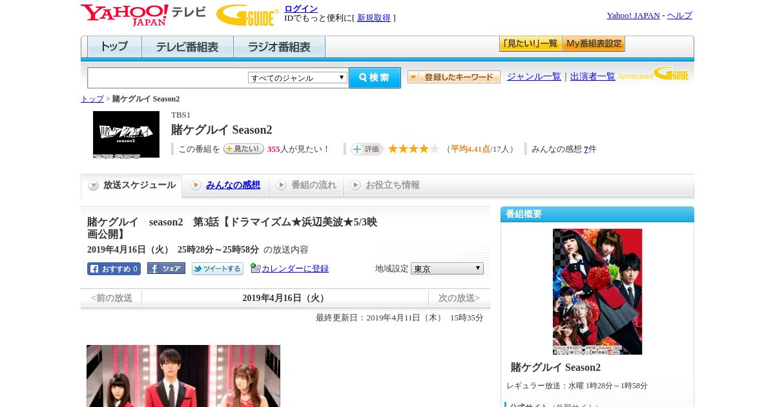
Task: Open the カレンダーに登録 link
Action: pyautogui.click(x=295, y=269)
